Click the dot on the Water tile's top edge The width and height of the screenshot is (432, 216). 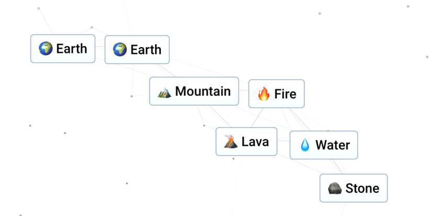point(328,131)
